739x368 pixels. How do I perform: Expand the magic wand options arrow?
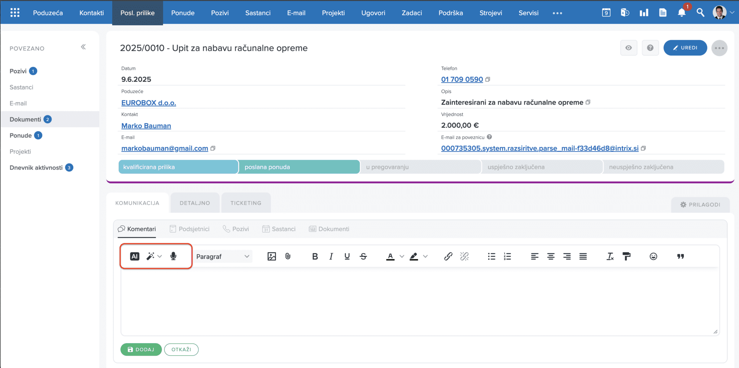pyautogui.click(x=160, y=256)
